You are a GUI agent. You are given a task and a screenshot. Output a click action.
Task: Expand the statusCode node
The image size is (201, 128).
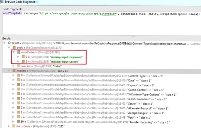[x=9, y=126]
